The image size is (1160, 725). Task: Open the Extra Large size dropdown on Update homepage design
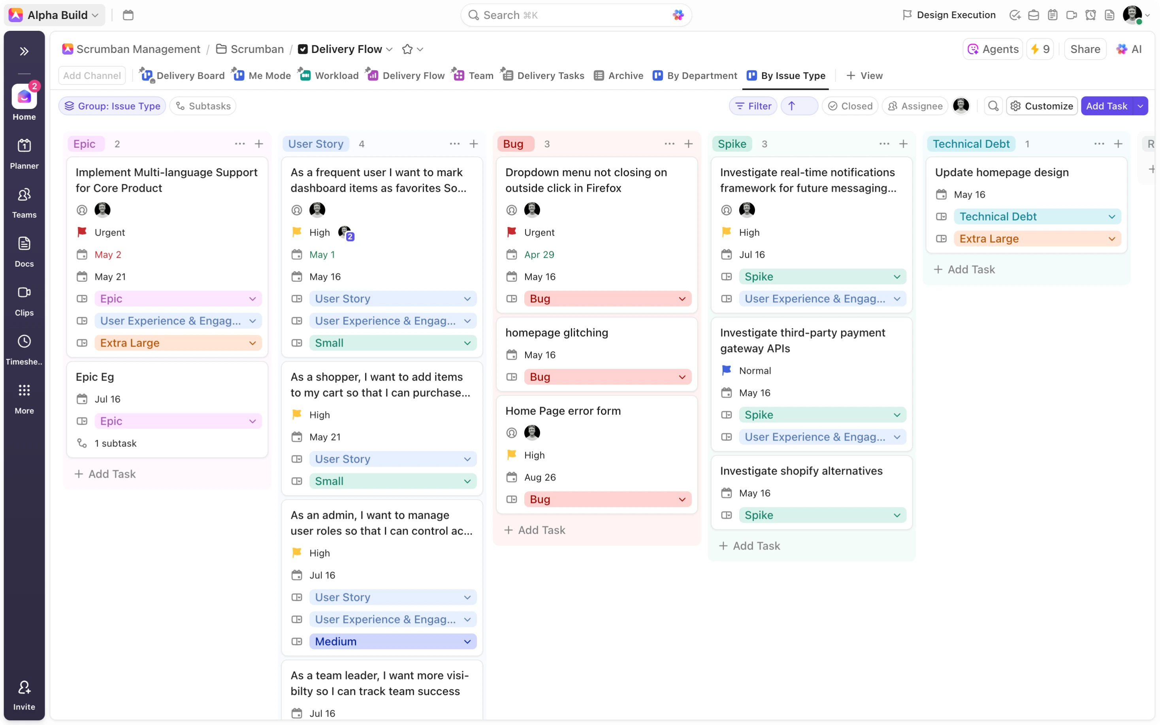point(1037,239)
